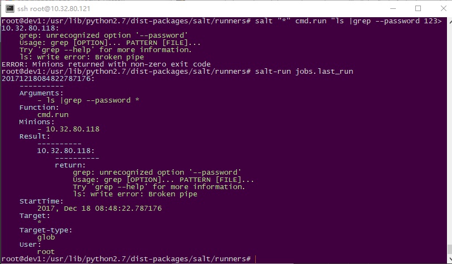Click the scrollbar down arrow

[x=450, y=259]
